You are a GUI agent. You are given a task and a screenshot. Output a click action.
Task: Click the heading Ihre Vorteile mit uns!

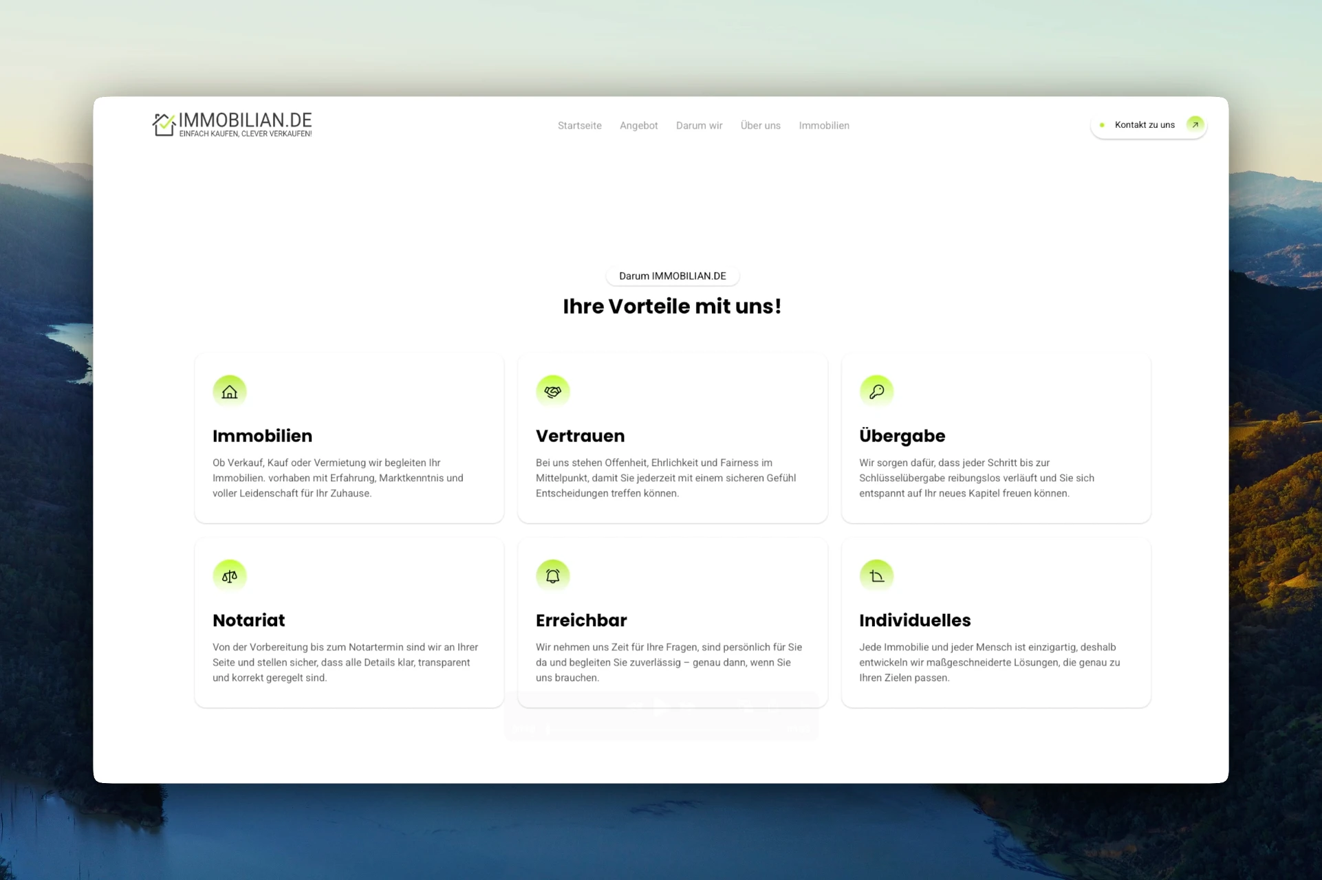coord(672,306)
